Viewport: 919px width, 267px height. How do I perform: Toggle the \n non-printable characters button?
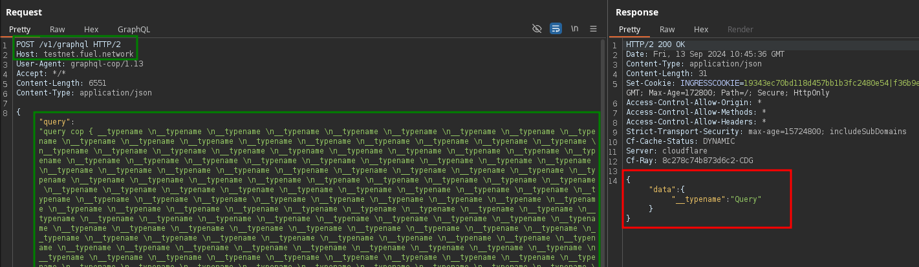(574, 29)
